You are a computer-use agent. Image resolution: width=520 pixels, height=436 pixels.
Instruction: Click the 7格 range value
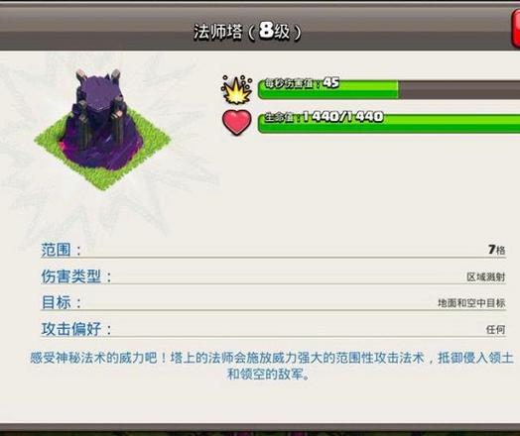coord(497,250)
